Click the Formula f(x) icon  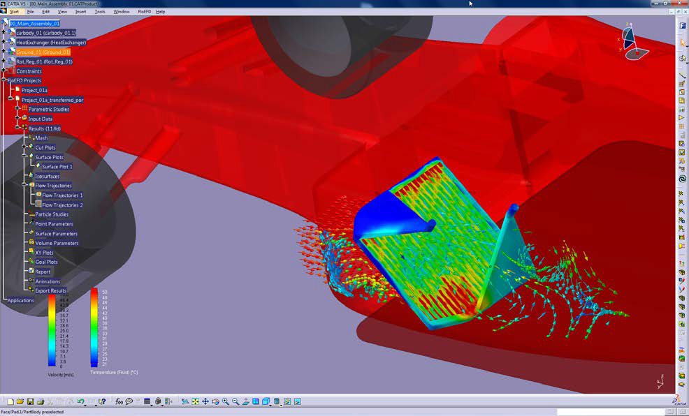(x=119, y=401)
